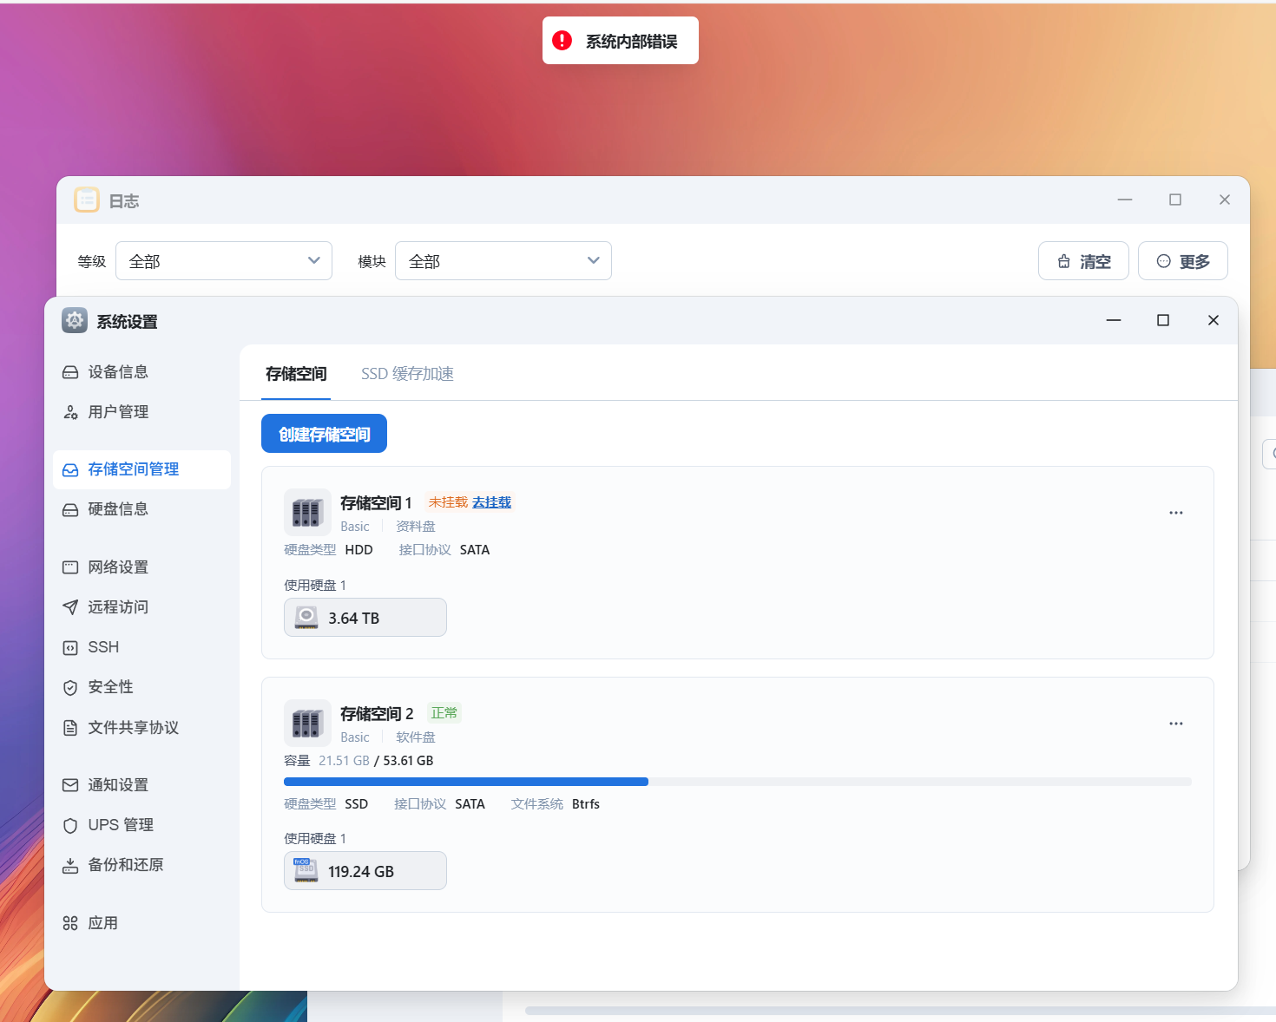Image resolution: width=1276 pixels, height=1022 pixels.
Task: Maximize the 系统设置 window
Action: (x=1163, y=320)
